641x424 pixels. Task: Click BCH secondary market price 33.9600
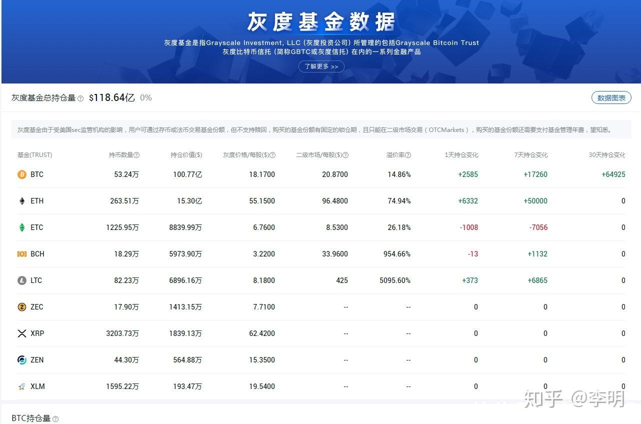pyautogui.click(x=335, y=254)
